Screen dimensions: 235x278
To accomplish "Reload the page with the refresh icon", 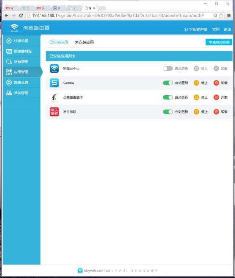I will (x=21, y=16).
